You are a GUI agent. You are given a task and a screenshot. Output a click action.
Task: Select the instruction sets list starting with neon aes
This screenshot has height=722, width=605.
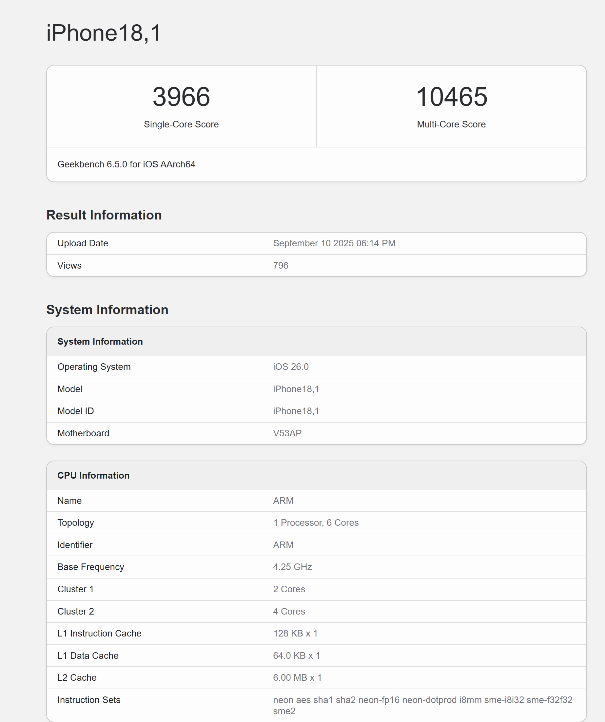423,706
